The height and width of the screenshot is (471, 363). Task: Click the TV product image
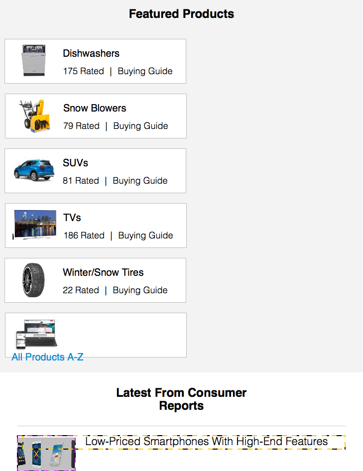(x=34, y=225)
